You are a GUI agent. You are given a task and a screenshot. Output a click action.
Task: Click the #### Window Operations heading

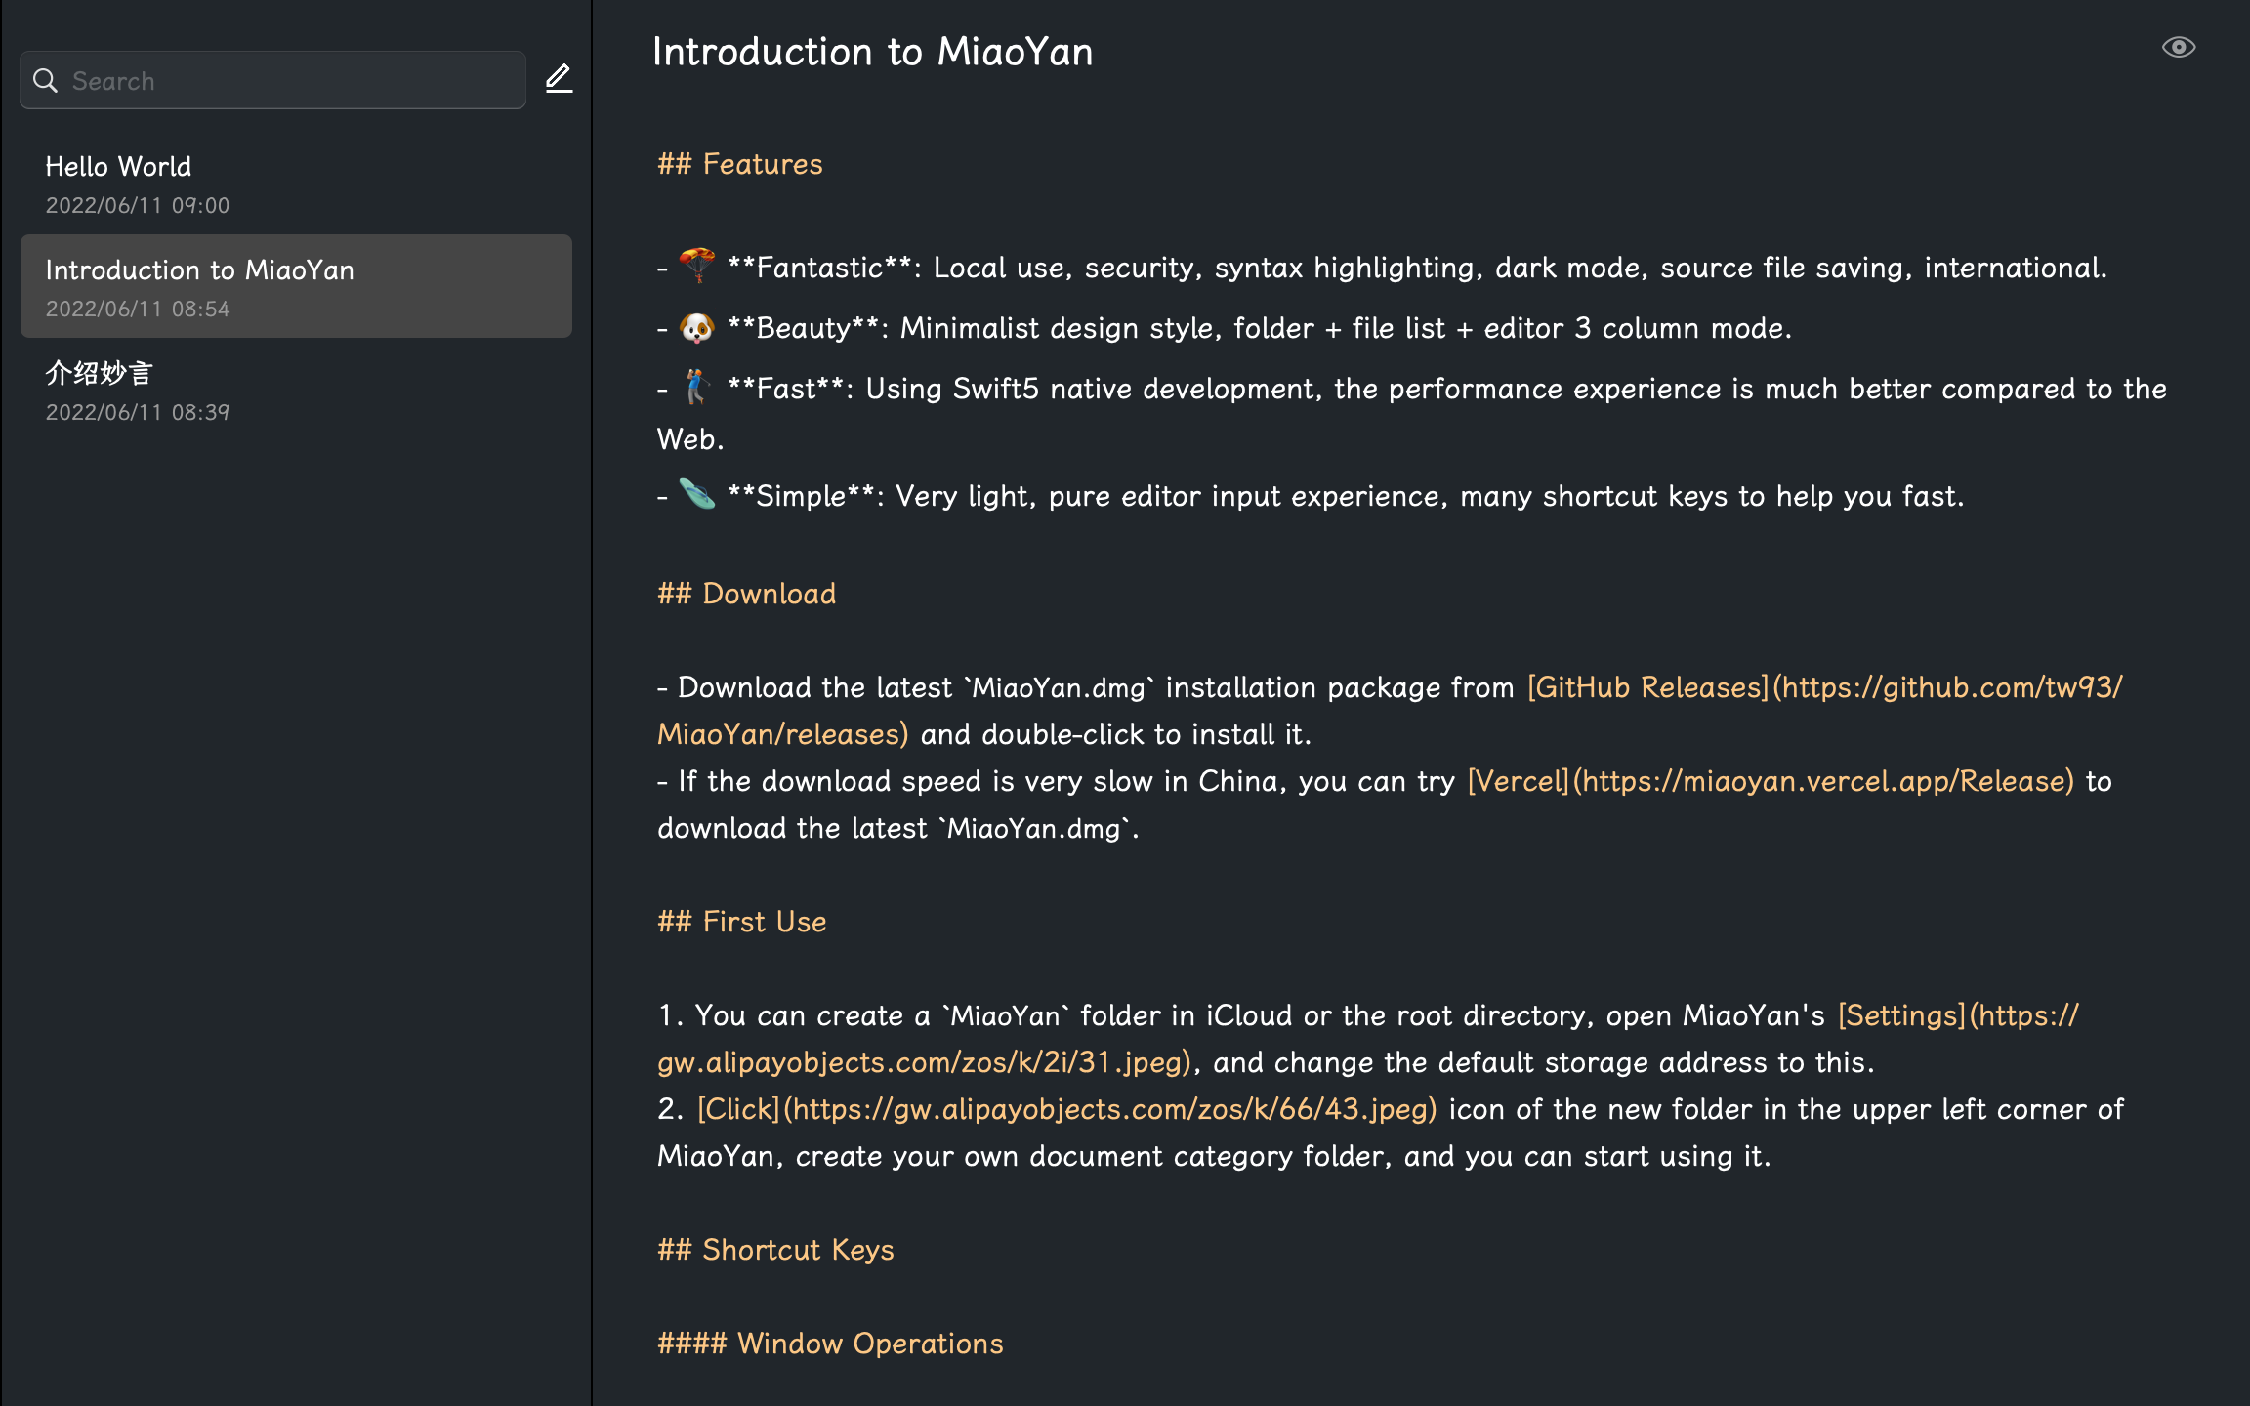coord(830,1344)
